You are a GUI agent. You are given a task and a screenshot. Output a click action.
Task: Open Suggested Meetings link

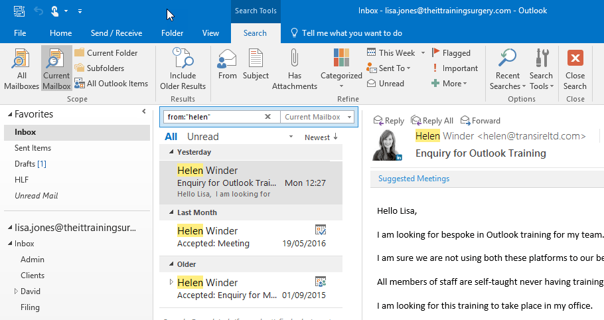414,179
